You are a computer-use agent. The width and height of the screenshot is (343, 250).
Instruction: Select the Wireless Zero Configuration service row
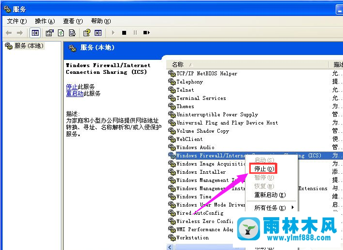pyautogui.click(x=205, y=221)
